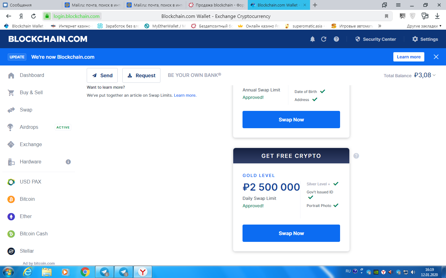Open the taskbar file explorer folder icon
Screen dimensions: 446x278
click(47, 272)
